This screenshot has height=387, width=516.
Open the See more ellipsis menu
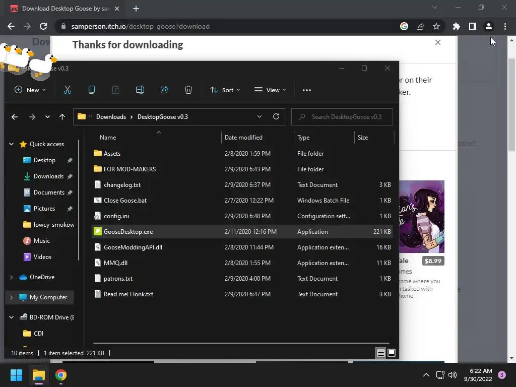(307, 90)
